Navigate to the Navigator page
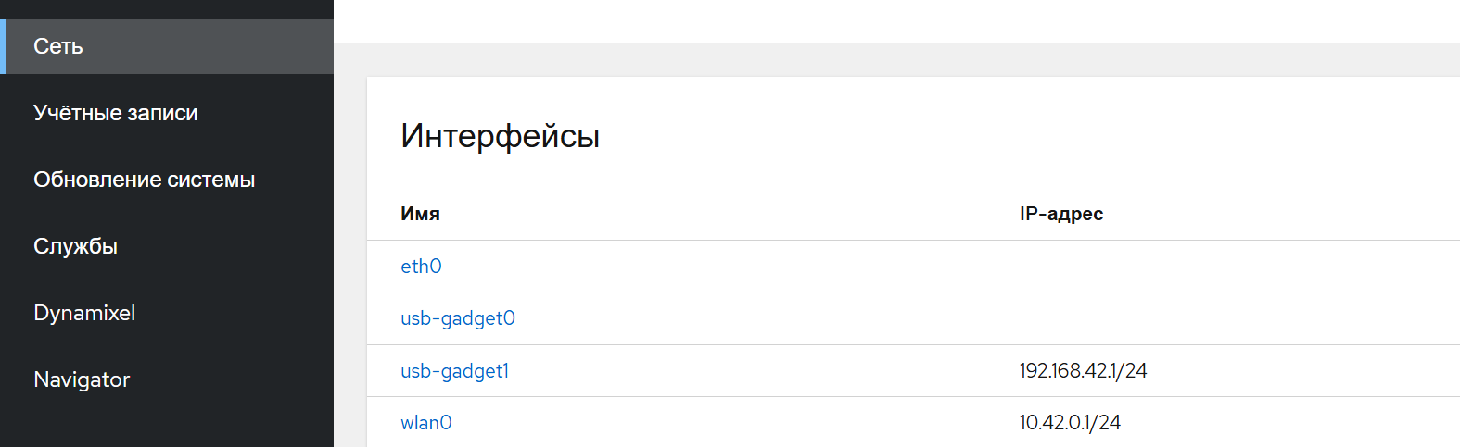Viewport: 1460px width, 447px height. [82, 379]
